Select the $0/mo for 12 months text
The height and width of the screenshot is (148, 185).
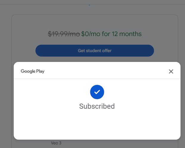pyautogui.click(x=111, y=34)
